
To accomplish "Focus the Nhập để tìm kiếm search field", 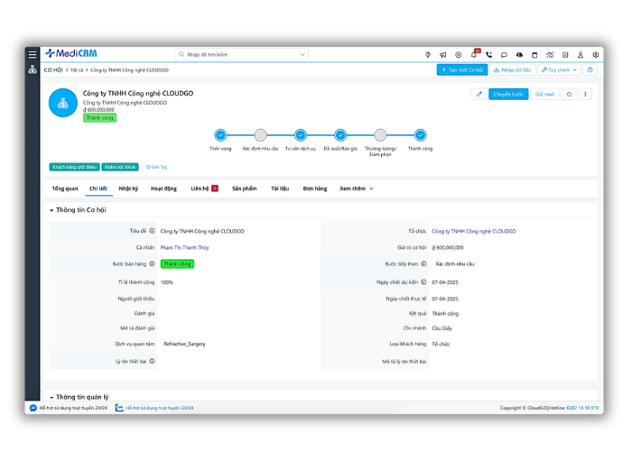I will pos(242,55).
